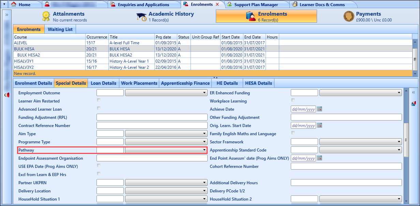Toggle Family English Maths and Language checkbox
The width and height of the screenshot is (420, 206).
[x=293, y=133]
